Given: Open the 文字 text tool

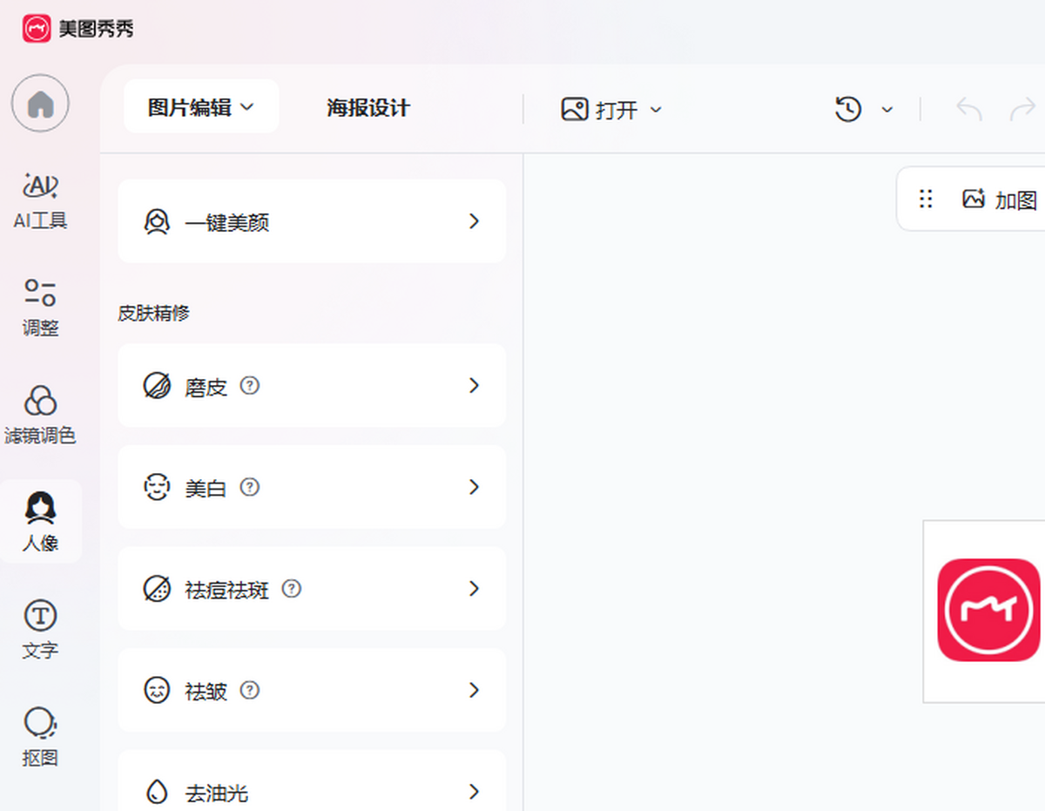Looking at the screenshot, I should tap(40, 629).
